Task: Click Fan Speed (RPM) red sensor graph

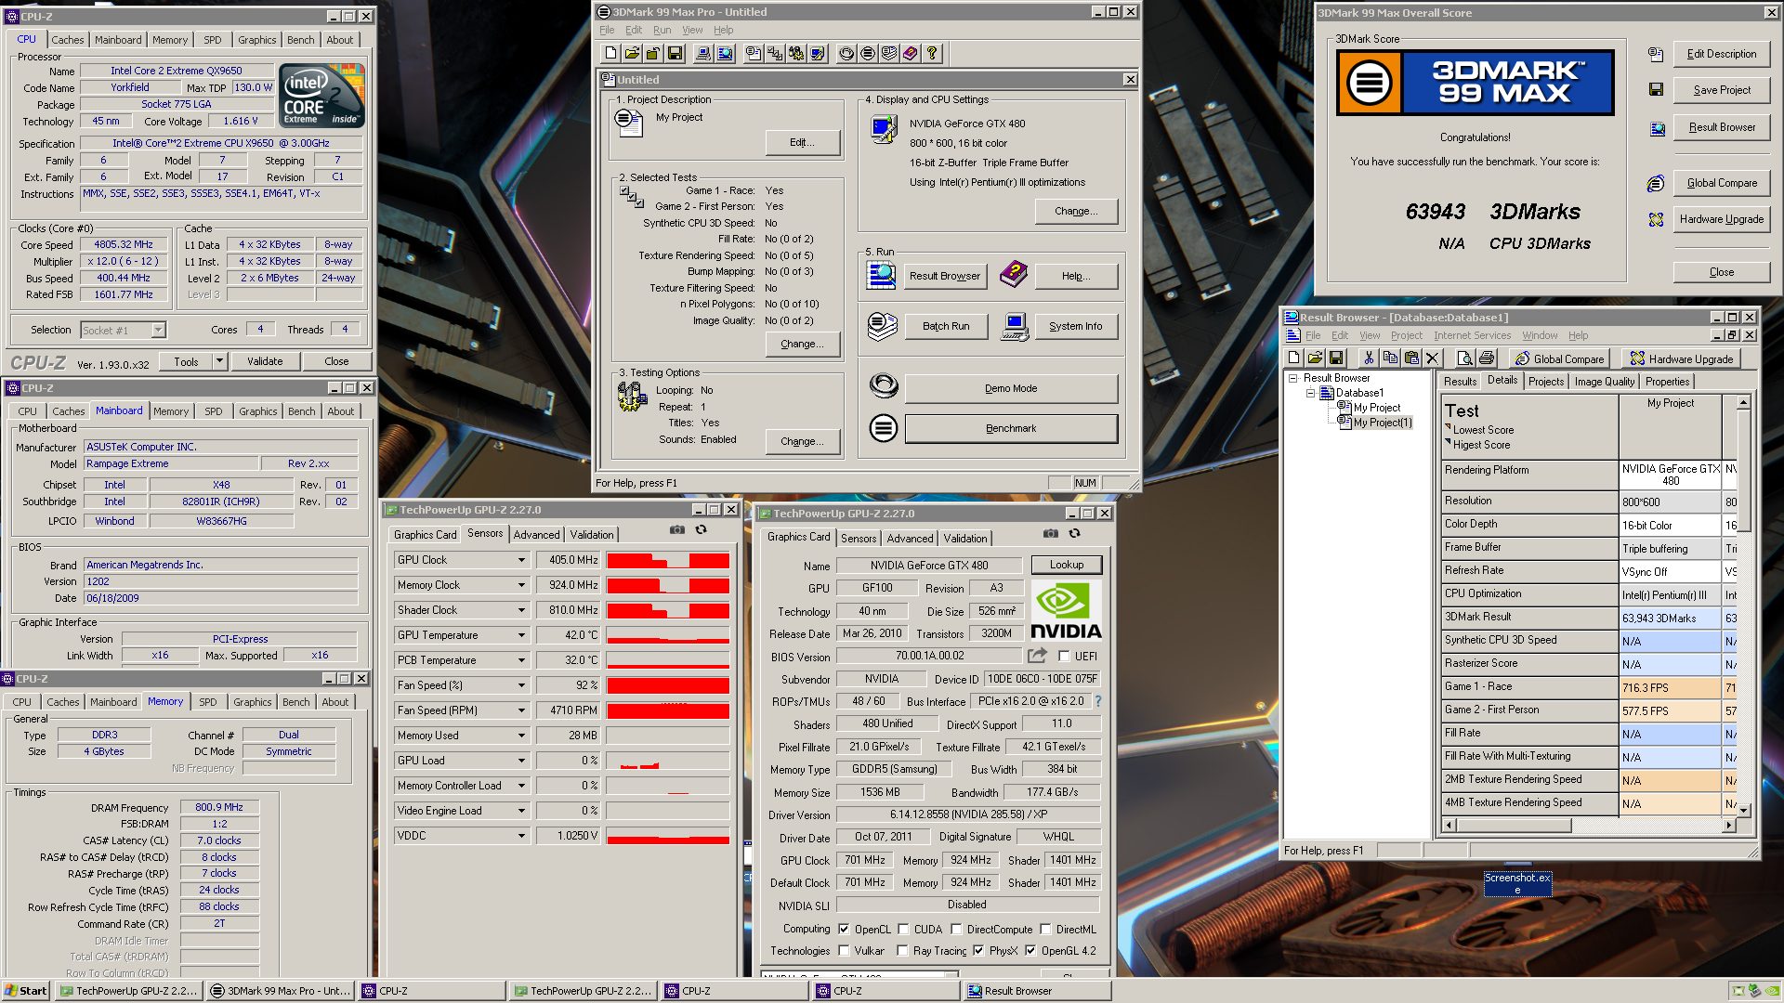Action: pyautogui.click(x=668, y=710)
